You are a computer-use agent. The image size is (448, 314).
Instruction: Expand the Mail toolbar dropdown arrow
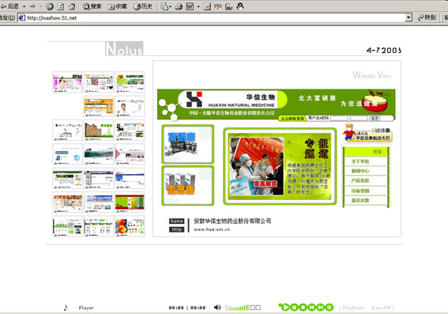coord(171,6)
